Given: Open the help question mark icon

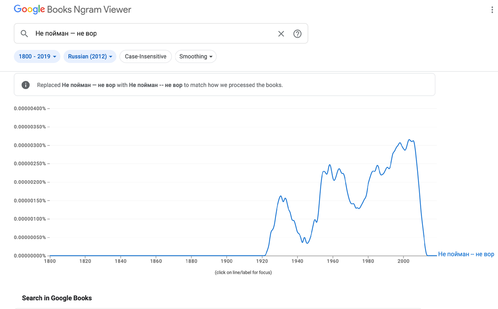Looking at the screenshot, I should pyautogui.click(x=297, y=34).
